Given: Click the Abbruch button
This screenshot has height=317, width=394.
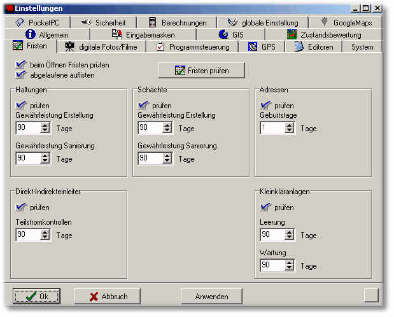Looking at the screenshot, I should click(107, 296).
